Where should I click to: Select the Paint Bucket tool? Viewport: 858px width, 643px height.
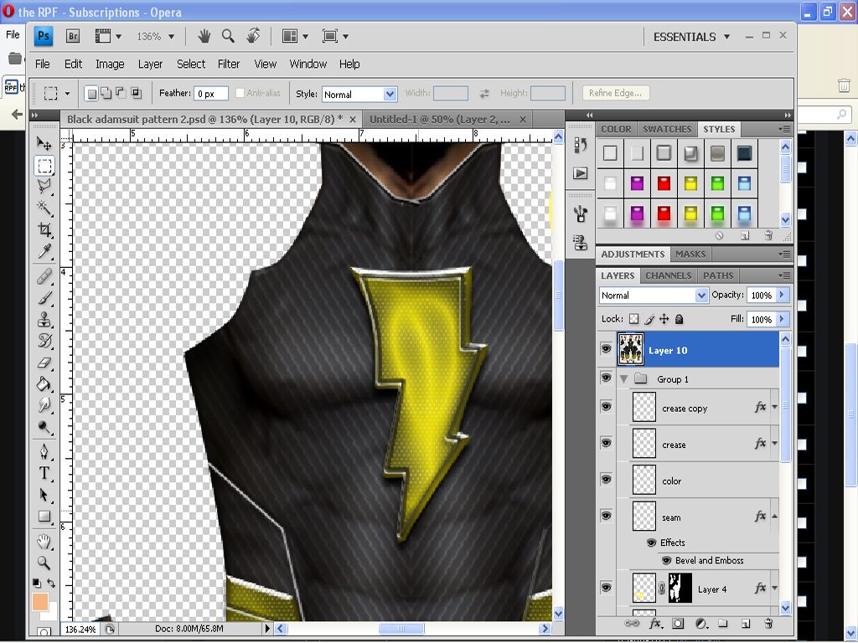point(44,383)
